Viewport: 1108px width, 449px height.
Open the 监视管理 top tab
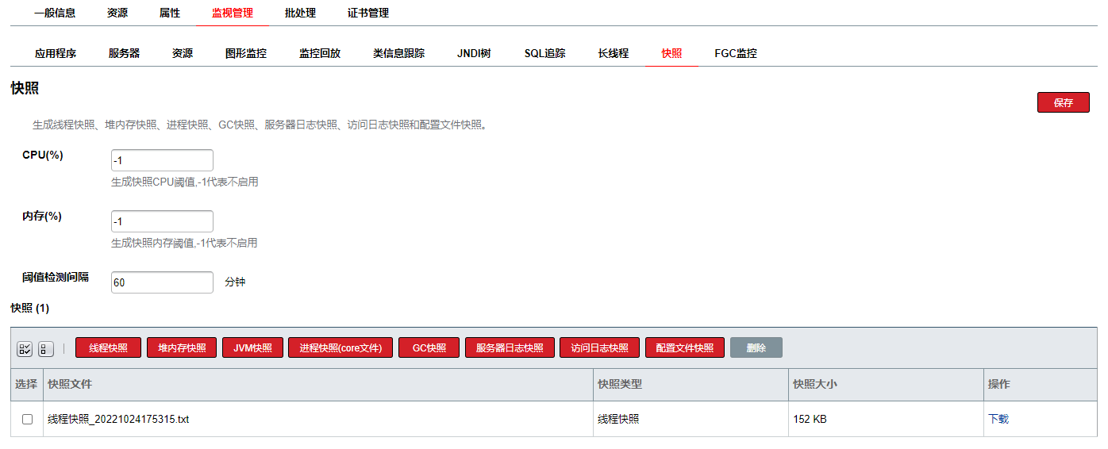pyautogui.click(x=233, y=13)
